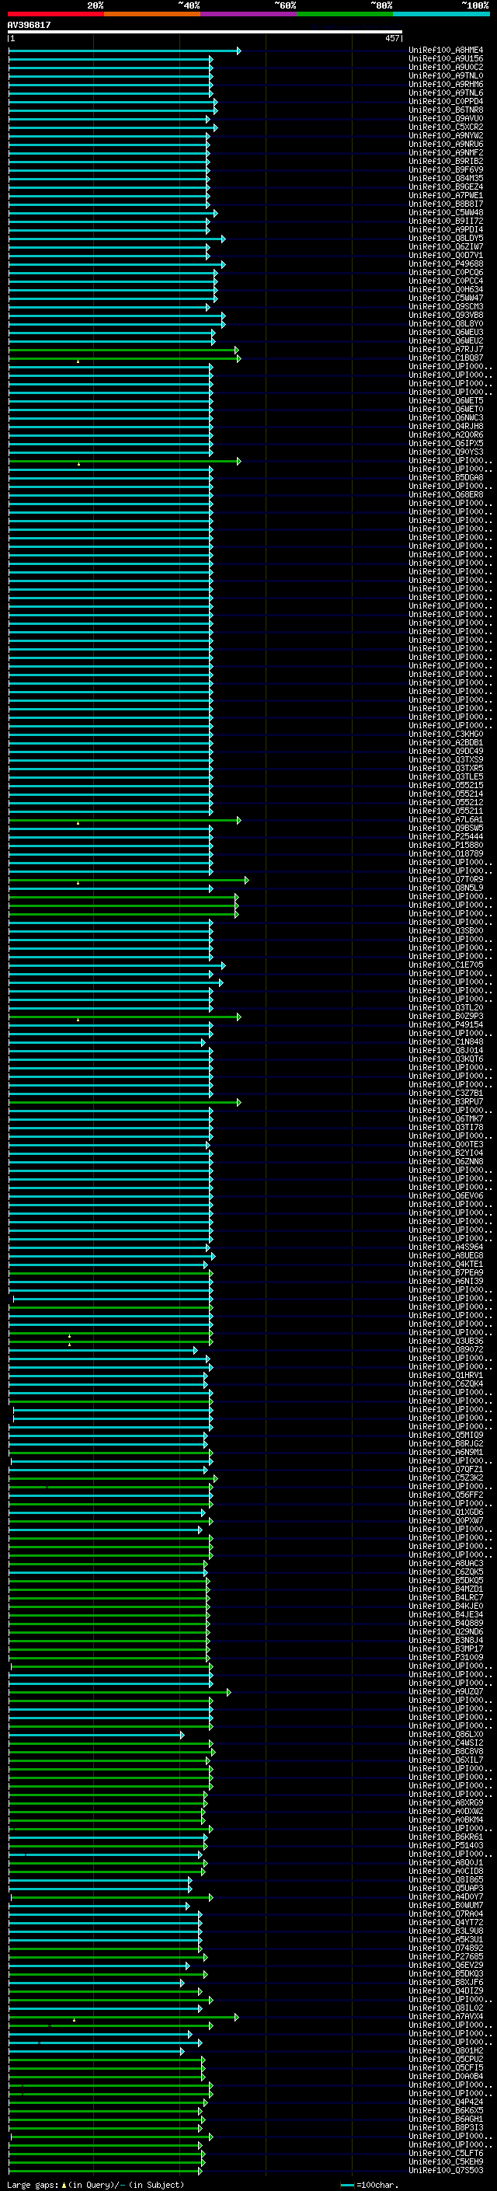
Task: Select label UniRef100_O74892
Action: pyautogui.click(x=445, y=1948)
